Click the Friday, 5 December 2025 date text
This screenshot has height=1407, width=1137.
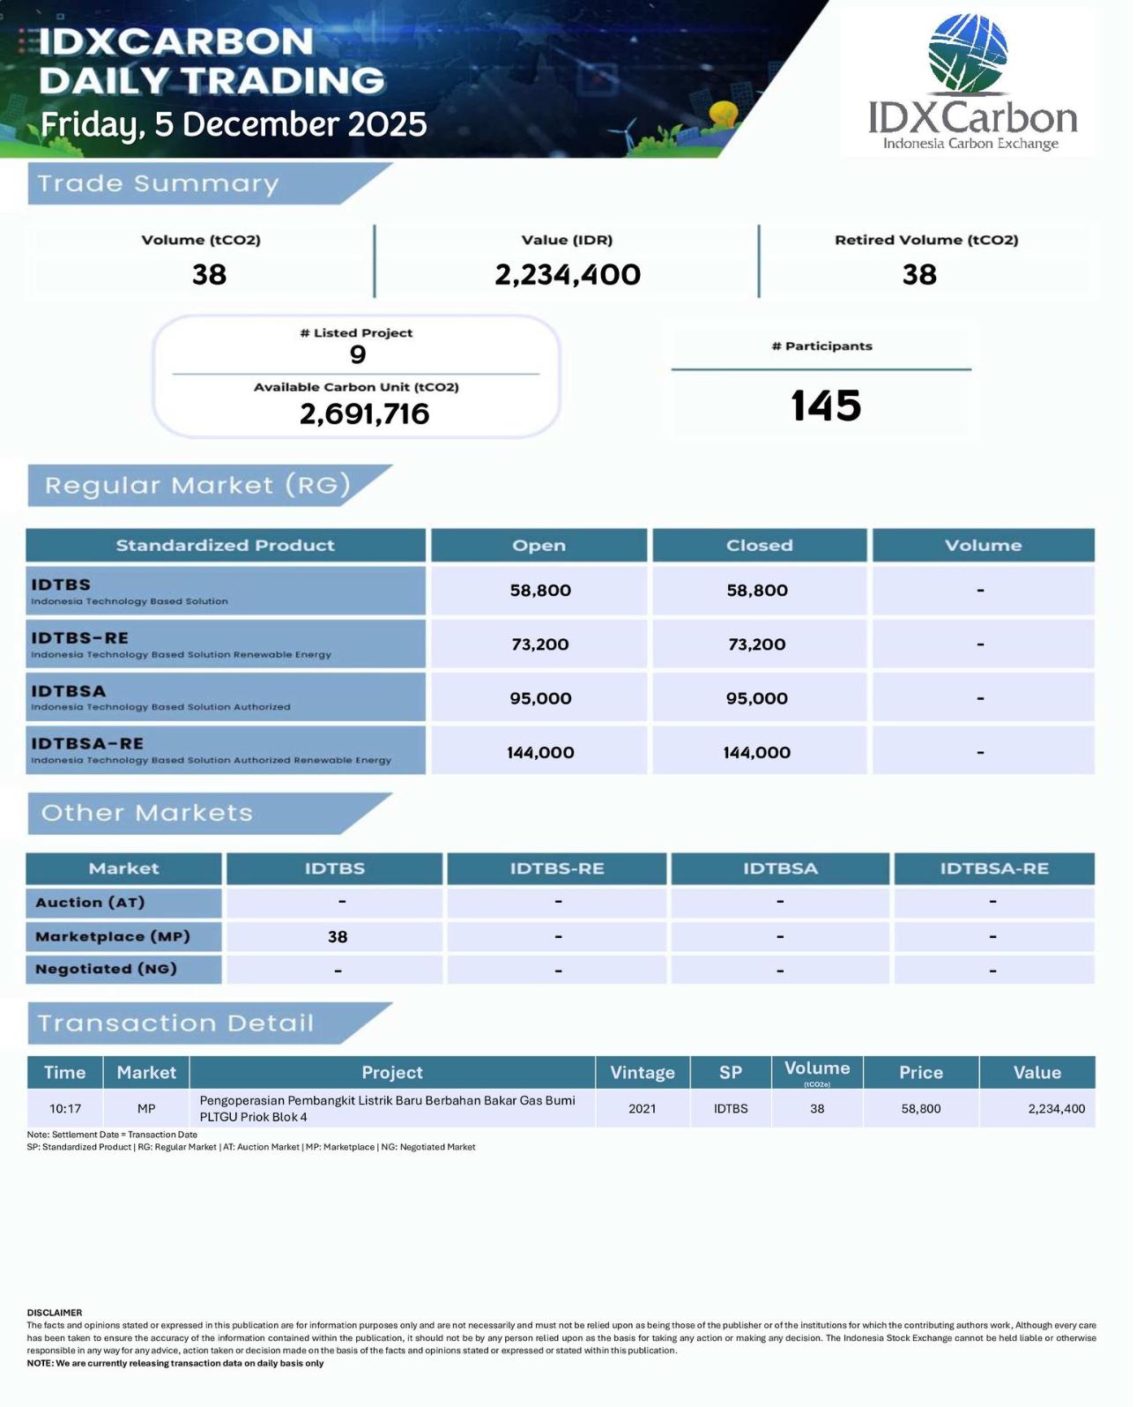(x=234, y=124)
